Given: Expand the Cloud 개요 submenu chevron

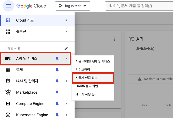Looking at the screenshot, I should (66, 20).
